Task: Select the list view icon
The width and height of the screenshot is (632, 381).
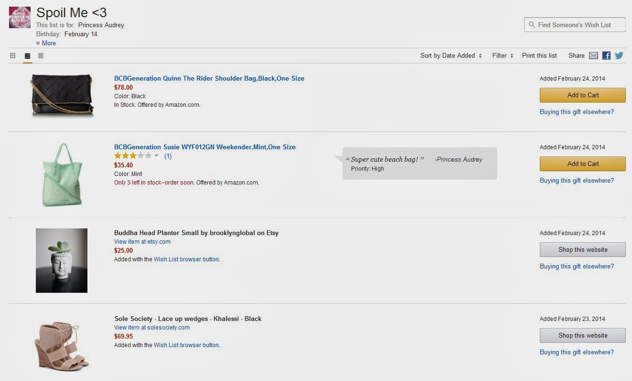Action: point(27,56)
